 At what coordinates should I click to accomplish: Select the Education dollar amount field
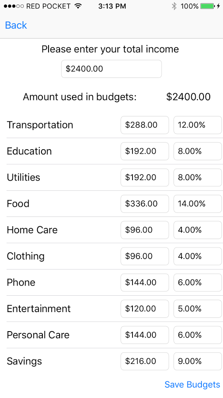(145, 151)
